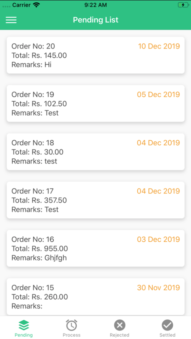Open Order No: 17 card
The width and height of the screenshot is (191, 339).
click(x=96, y=200)
